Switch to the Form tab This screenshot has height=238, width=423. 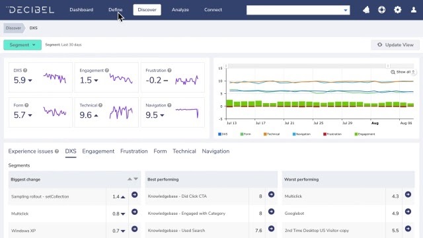(x=160, y=151)
